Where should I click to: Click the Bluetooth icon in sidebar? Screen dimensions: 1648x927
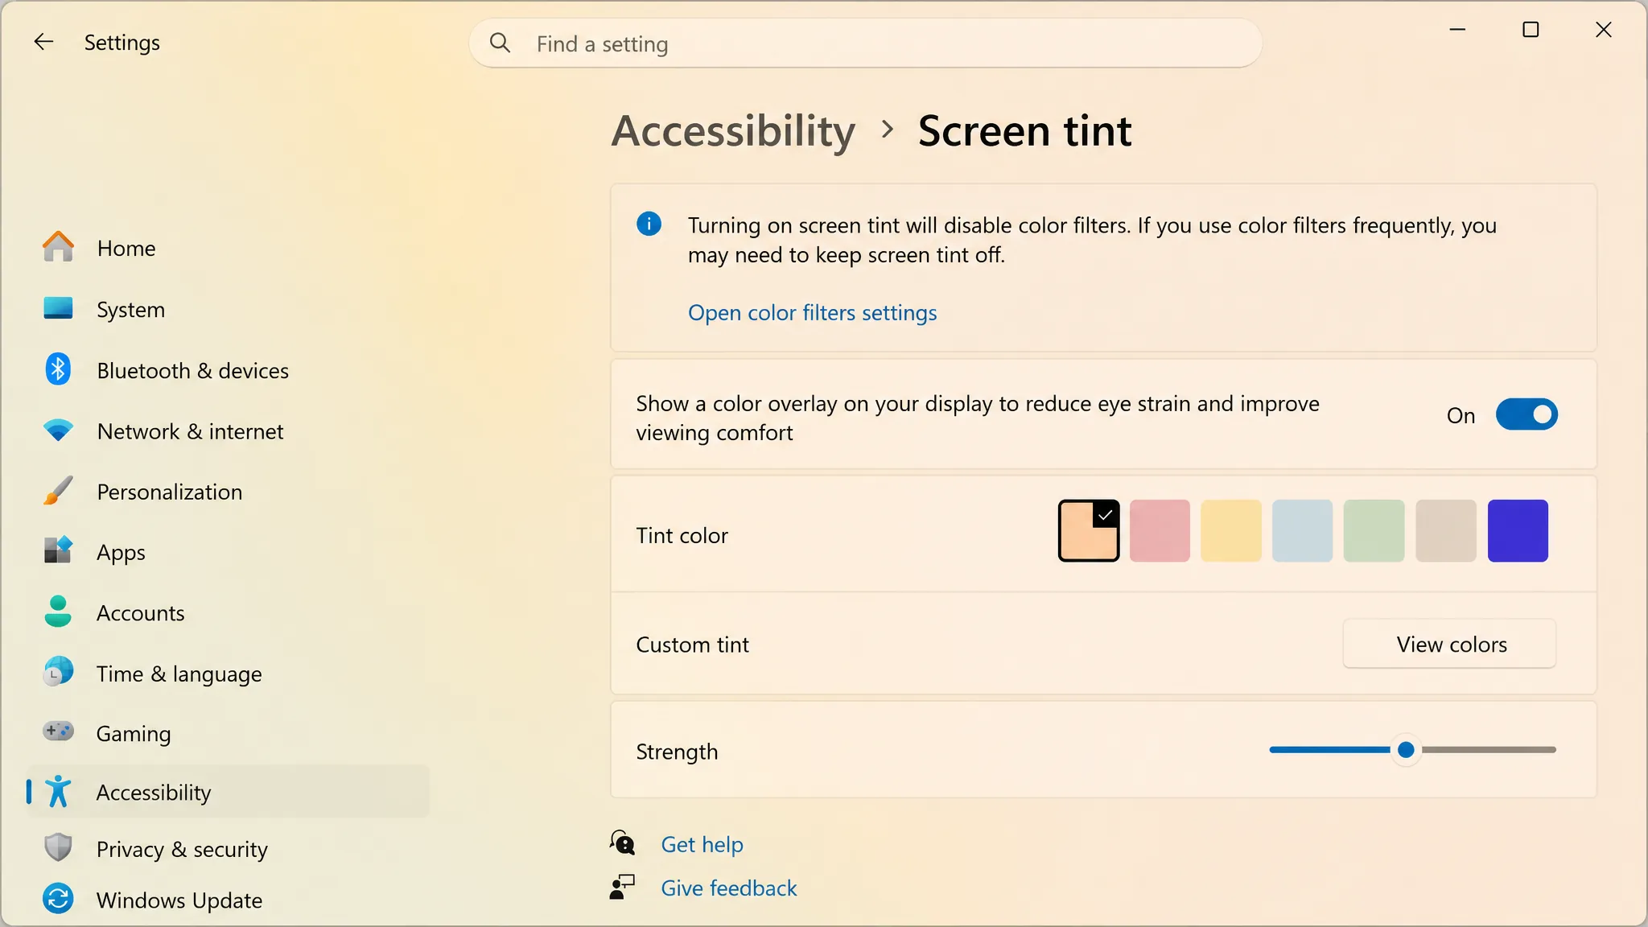point(58,369)
